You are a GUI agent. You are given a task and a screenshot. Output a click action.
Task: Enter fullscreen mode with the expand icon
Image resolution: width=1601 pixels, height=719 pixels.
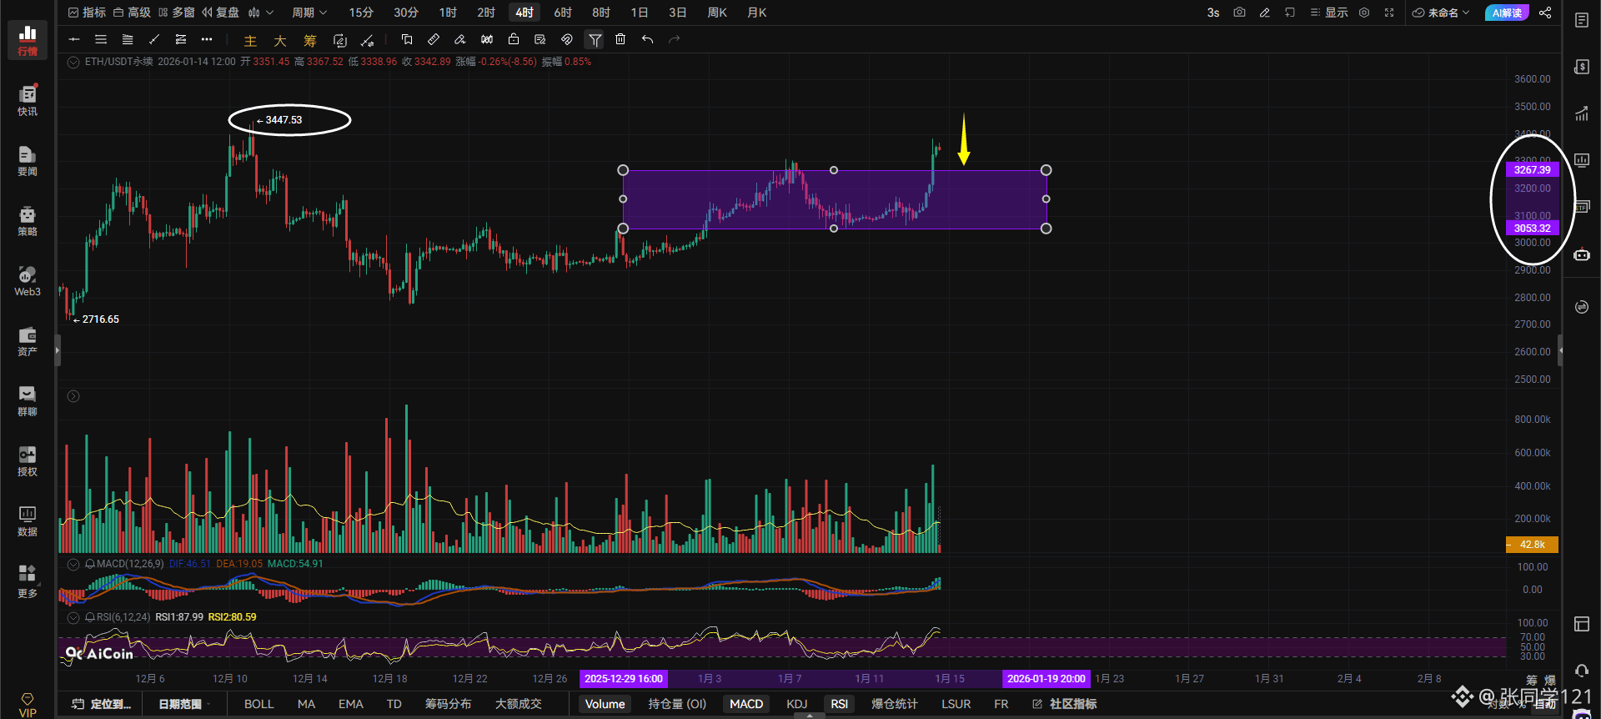[1389, 13]
